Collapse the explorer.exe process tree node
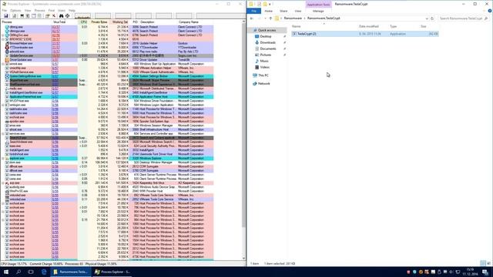The image size is (493, 277). pos(3,159)
